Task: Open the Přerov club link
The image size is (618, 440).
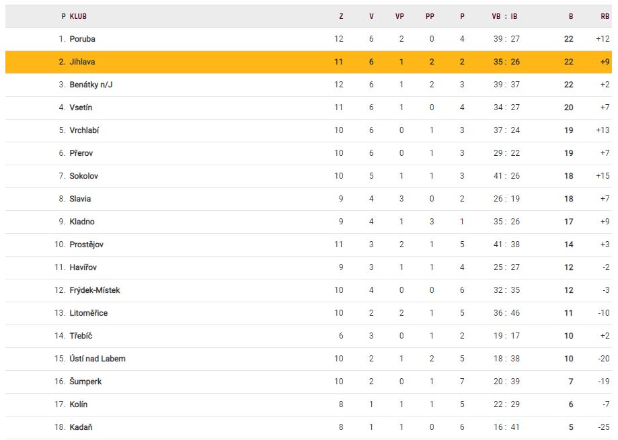Action: click(83, 153)
